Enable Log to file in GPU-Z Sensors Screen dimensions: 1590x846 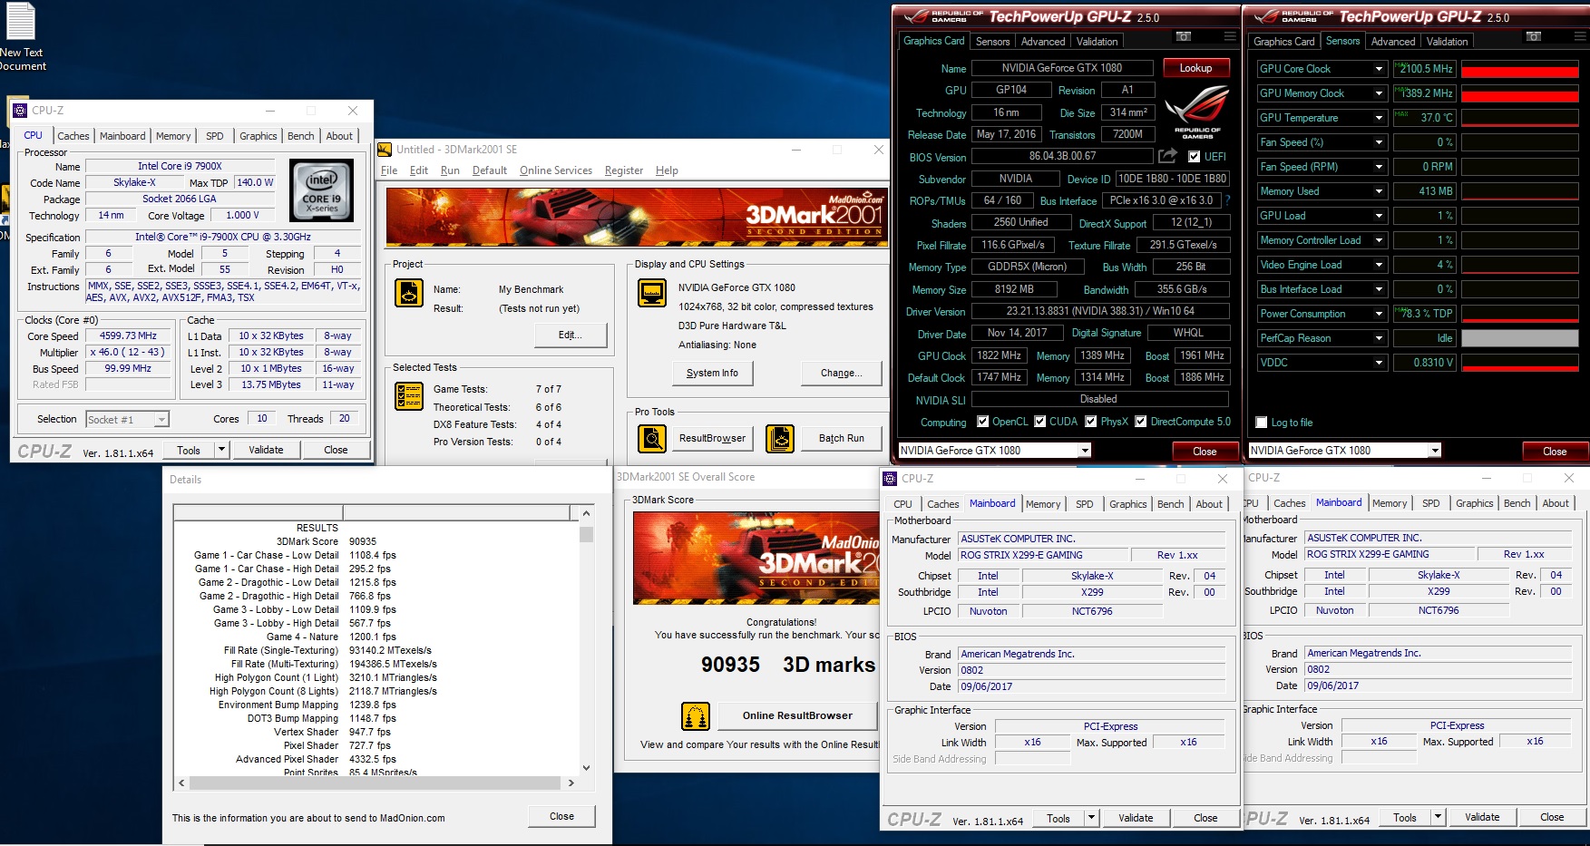pos(1261,423)
